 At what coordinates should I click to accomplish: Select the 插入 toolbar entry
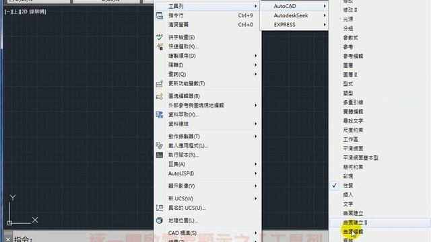coord(347,195)
